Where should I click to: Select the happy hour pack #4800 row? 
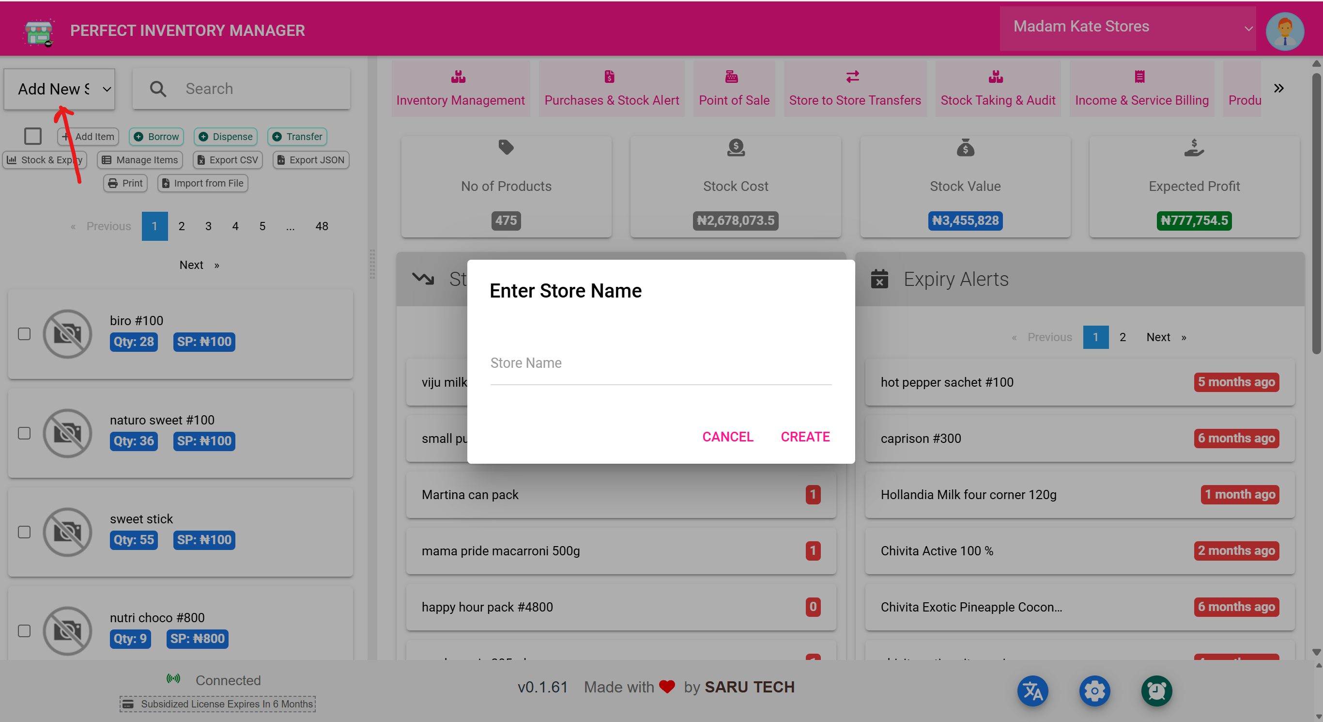[x=620, y=608]
